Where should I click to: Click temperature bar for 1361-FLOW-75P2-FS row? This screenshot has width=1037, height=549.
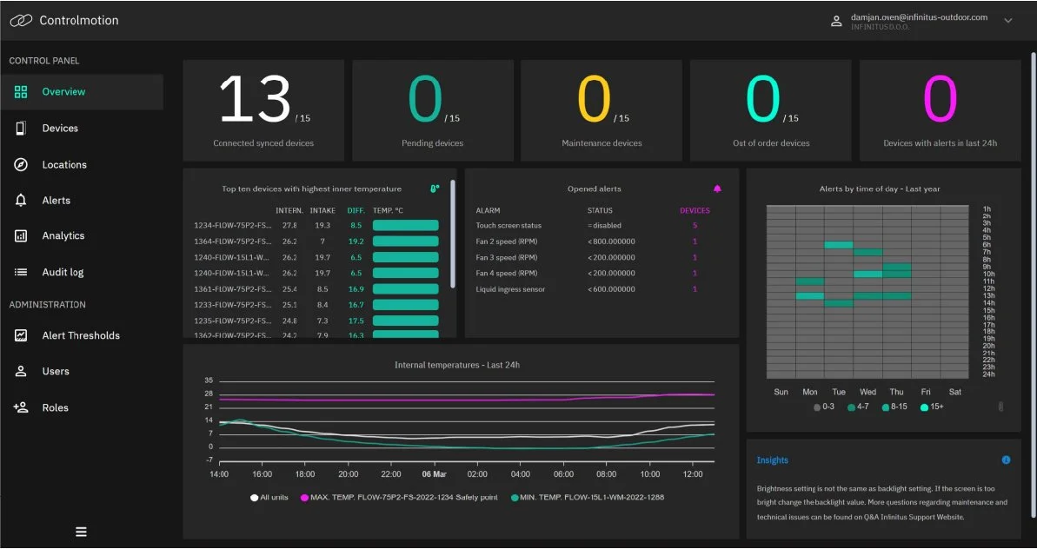405,288
